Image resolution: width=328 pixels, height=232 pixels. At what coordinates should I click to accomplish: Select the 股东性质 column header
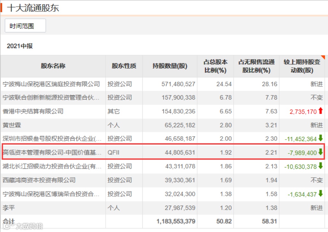coord(124,66)
